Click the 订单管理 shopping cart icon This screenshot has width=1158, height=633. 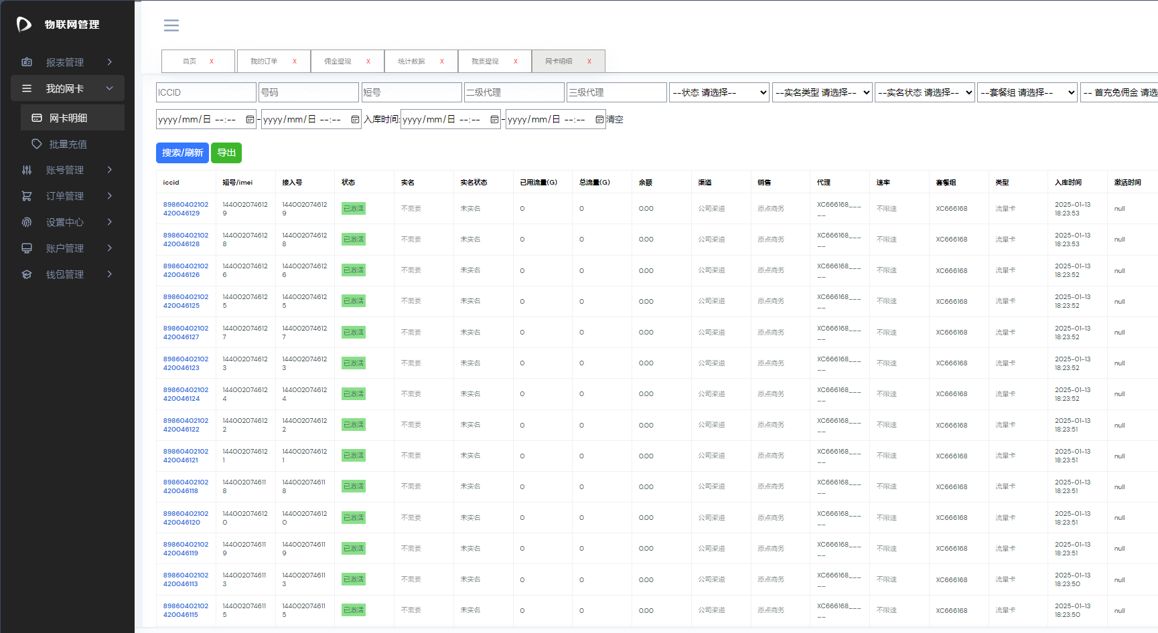pyautogui.click(x=27, y=196)
